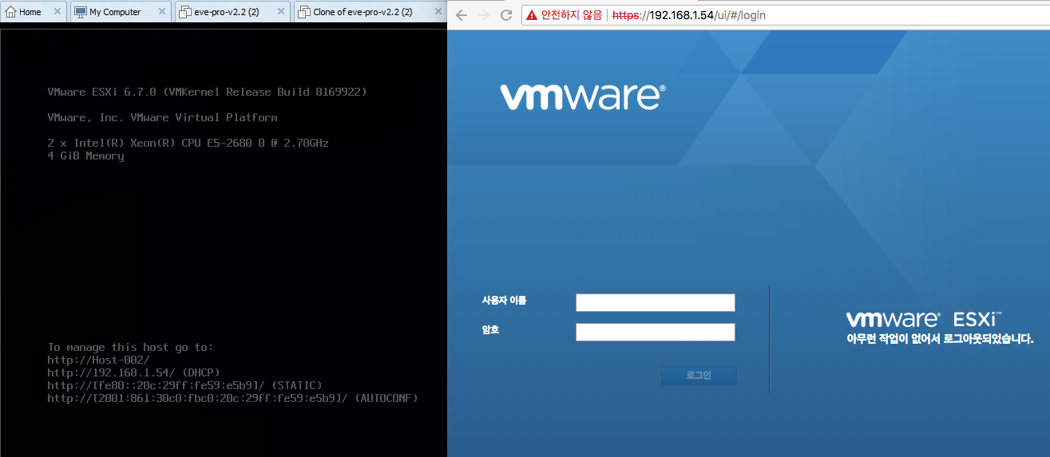Open the My Computer tab

[x=121, y=12]
